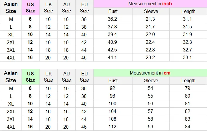Select the 112 bust cell
Image resolution: width=207 pixels, height=131 pixels.
113,127
